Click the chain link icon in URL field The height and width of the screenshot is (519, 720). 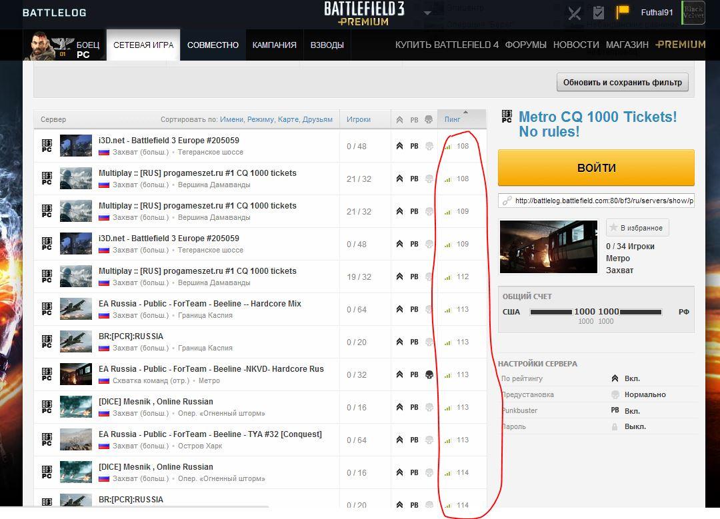tap(507, 201)
